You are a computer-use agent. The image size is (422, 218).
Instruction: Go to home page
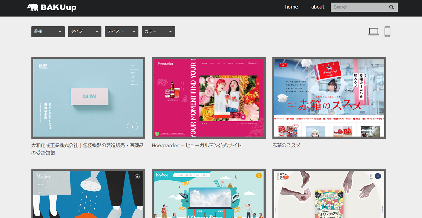click(292, 7)
